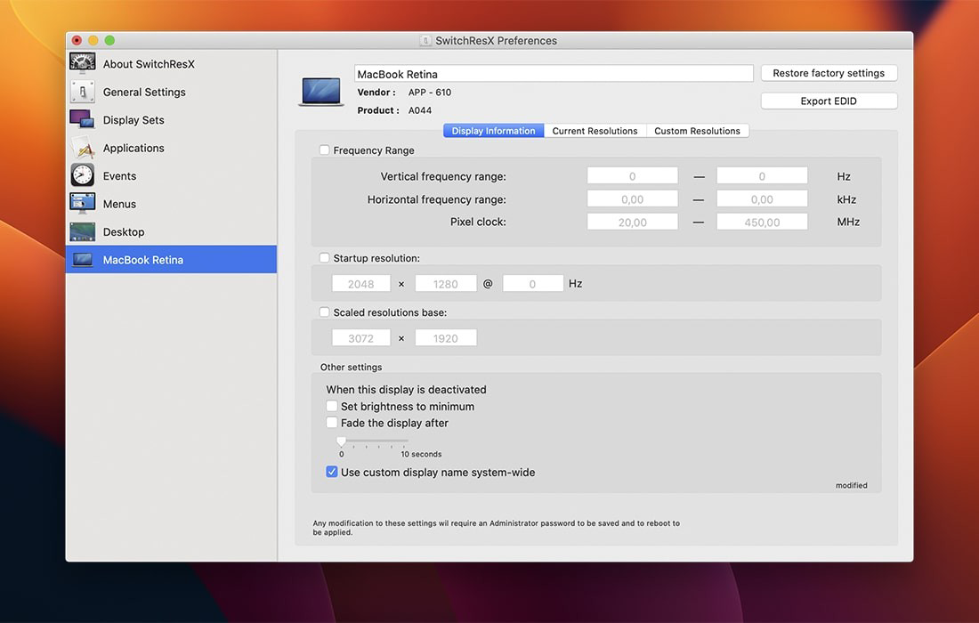Enable the Startup resolution setting
The width and height of the screenshot is (979, 623).
pyautogui.click(x=324, y=257)
